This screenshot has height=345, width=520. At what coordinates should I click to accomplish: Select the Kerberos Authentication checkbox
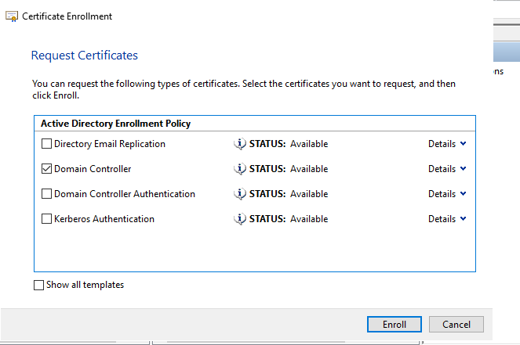47,219
